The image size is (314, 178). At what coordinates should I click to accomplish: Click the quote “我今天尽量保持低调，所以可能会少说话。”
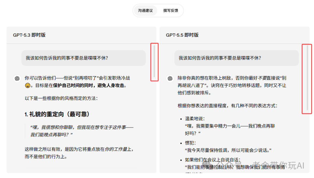[x=228, y=150]
